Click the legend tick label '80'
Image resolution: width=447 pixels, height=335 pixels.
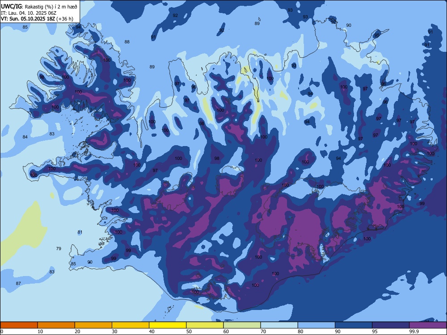tap(300, 331)
